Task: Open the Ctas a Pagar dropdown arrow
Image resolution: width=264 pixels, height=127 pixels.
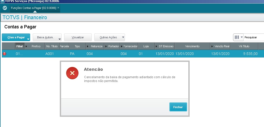Action: click(x=28, y=39)
